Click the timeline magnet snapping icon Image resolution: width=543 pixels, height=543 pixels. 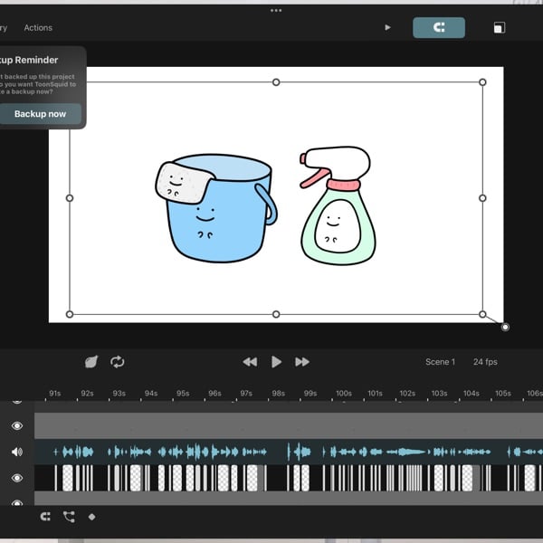point(45,517)
